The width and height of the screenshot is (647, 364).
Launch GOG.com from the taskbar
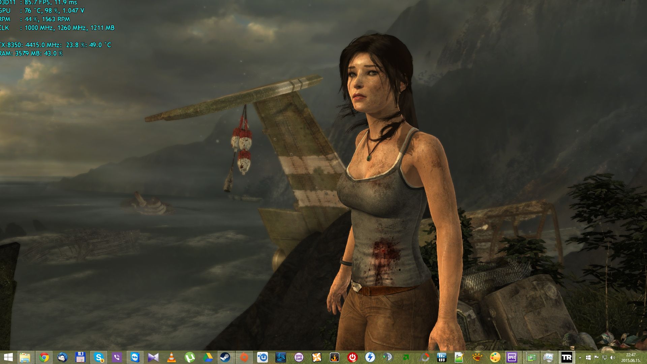[x=299, y=357]
